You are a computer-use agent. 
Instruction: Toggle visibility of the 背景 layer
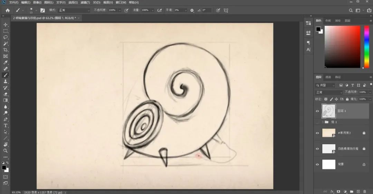(317, 164)
